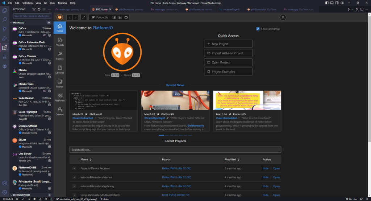Open Manage gear in activity bar

4,192
